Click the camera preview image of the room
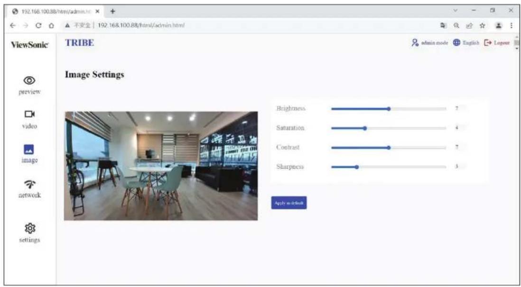521x287 pixels. click(161, 166)
